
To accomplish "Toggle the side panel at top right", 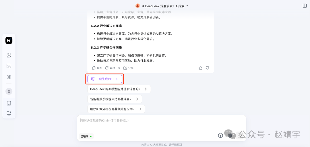I will point(305,6).
